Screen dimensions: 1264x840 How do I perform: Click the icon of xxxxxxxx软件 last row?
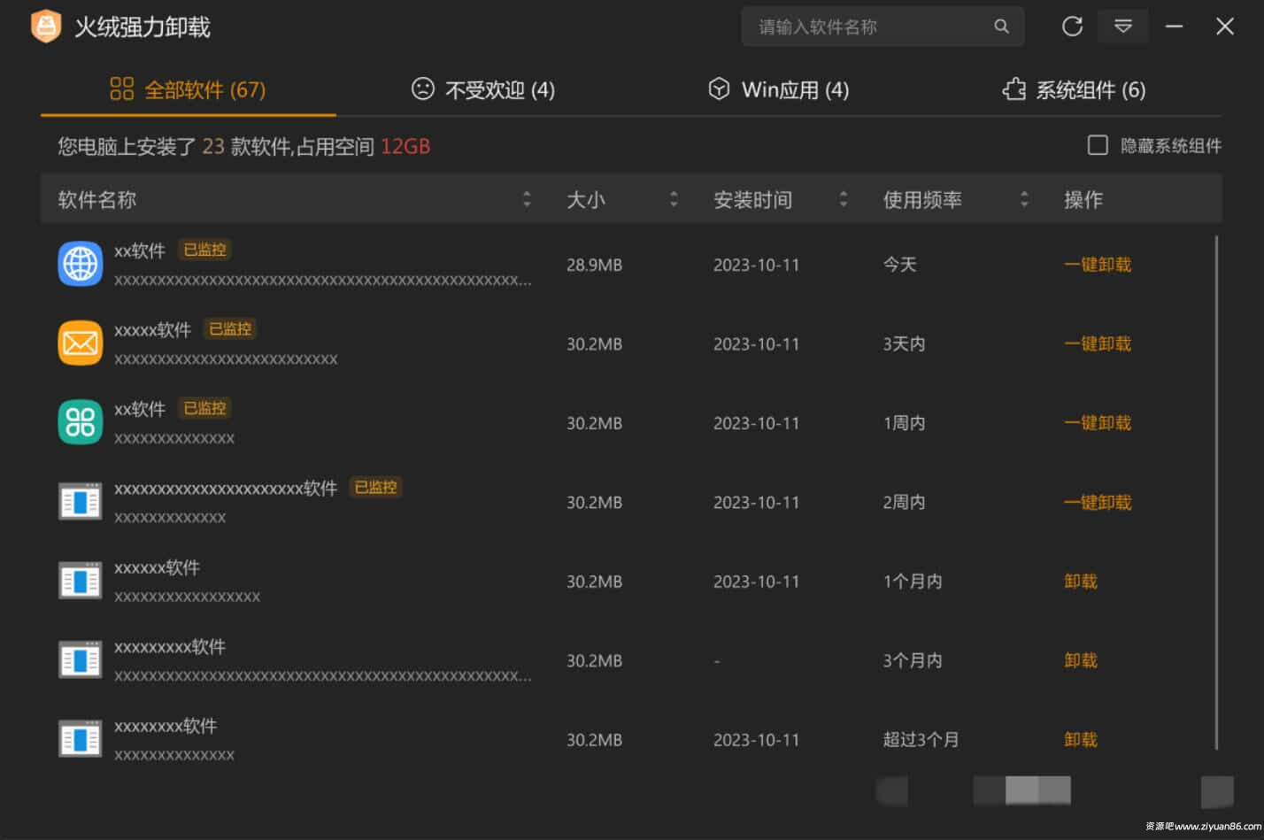81,739
